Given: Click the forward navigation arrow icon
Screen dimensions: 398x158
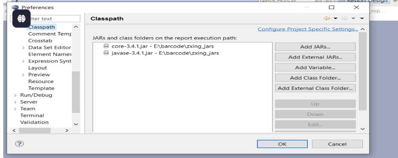Looking at the screenshot, I should [x=345, y=18].
